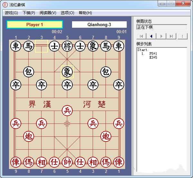This screenshot has width=193, height=178.
Task: Select Start entry in move list
Action: (x=142, y=50)
